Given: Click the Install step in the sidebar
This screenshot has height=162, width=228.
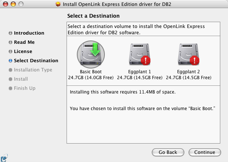Looking at the screenshot, I should coord(21,79).
